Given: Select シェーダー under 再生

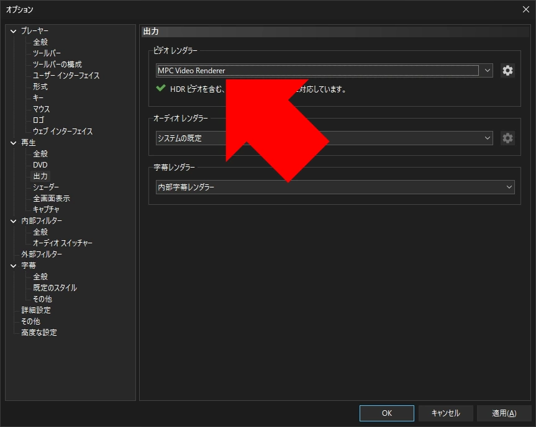Looking at the screenshot, I should [46, 187].
